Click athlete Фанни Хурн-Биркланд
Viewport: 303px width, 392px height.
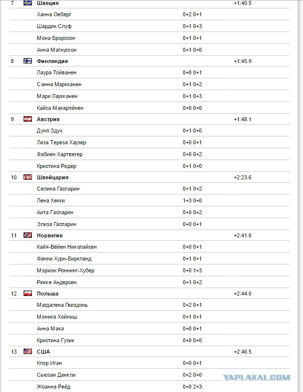(x=64, y=259)
